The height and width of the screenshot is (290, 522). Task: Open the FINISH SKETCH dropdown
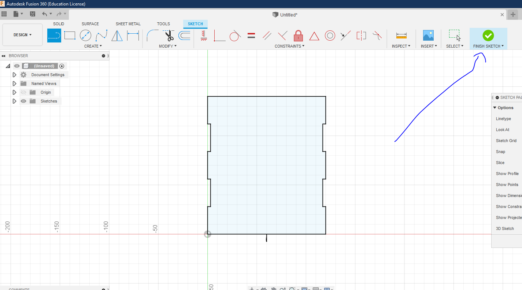coord(488,46)
